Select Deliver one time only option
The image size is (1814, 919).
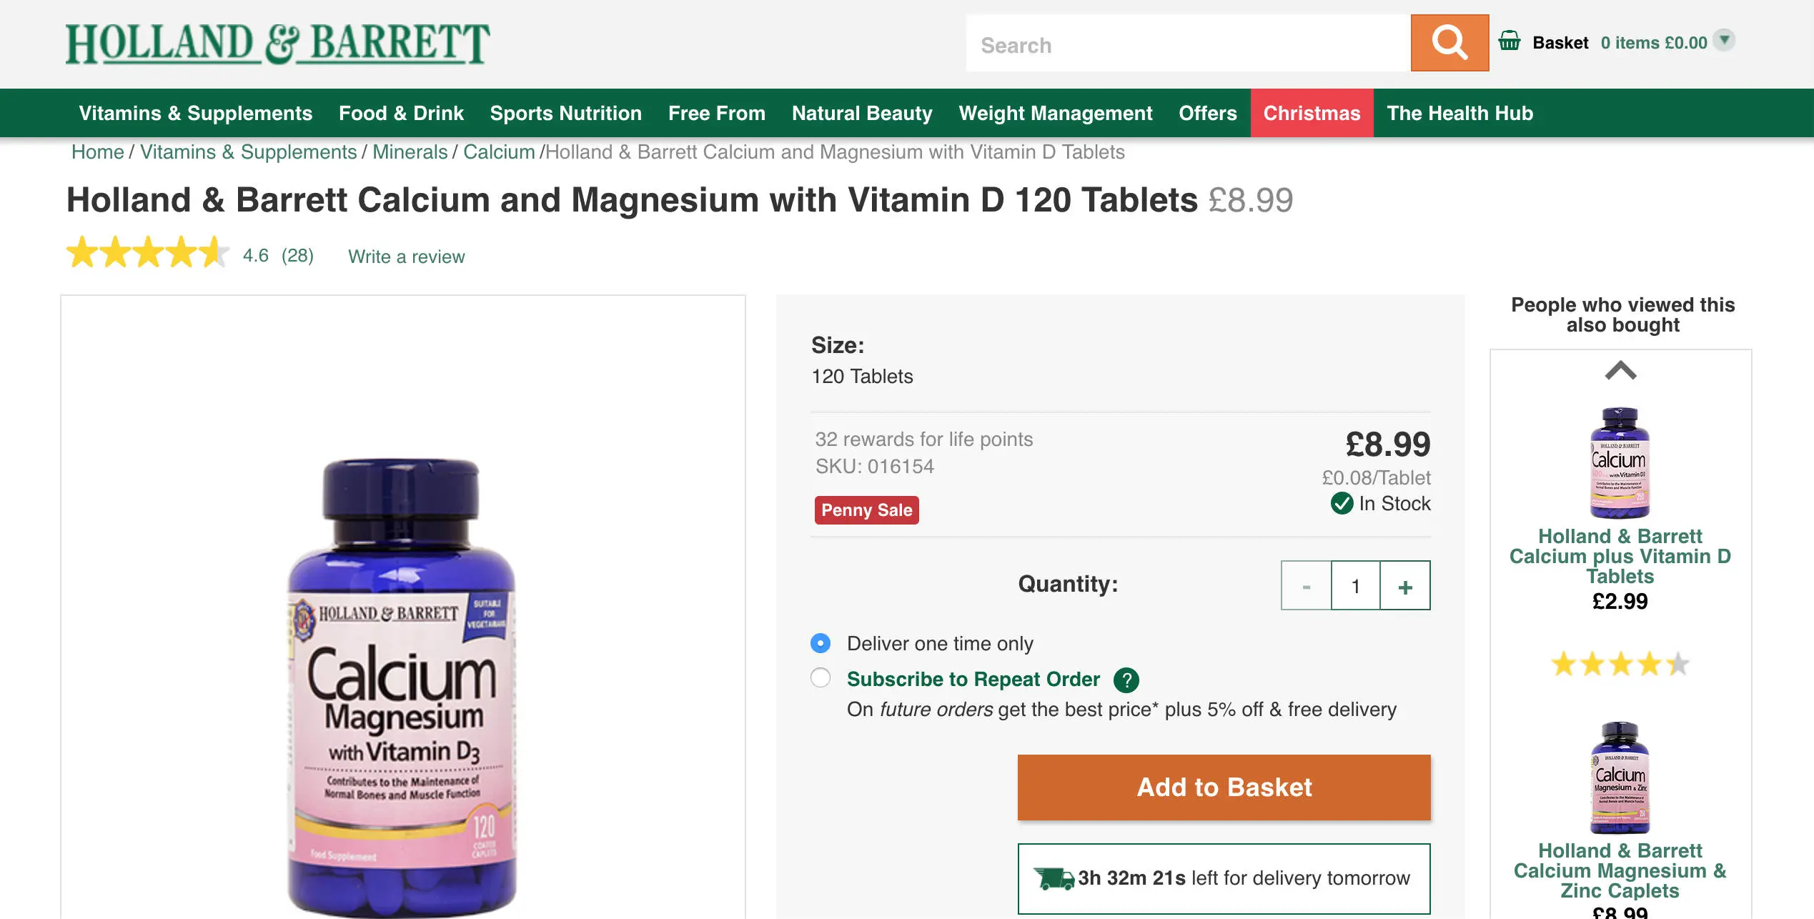[821, 643]
